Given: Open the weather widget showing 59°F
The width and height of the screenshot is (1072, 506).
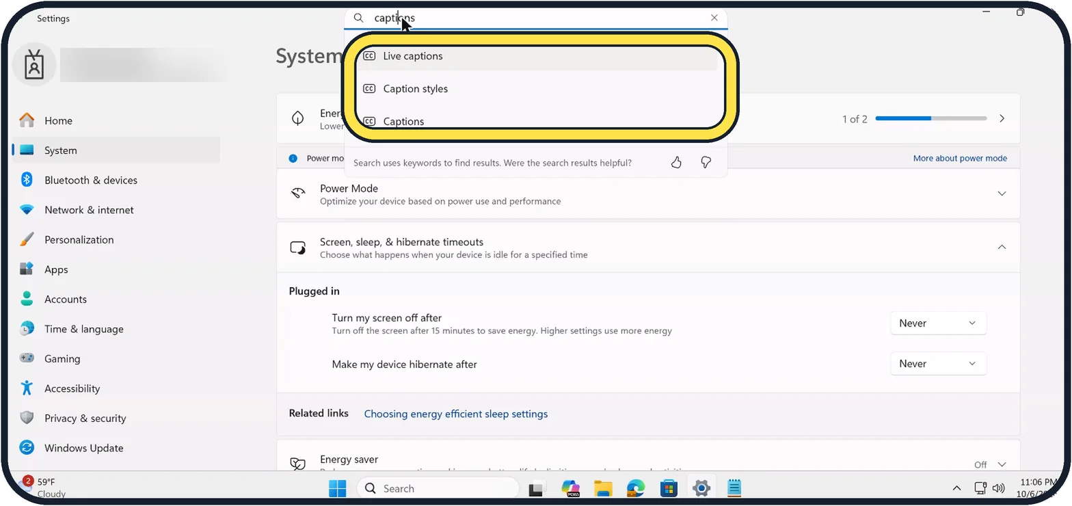Looking at the screenshot, I should 44,488.
